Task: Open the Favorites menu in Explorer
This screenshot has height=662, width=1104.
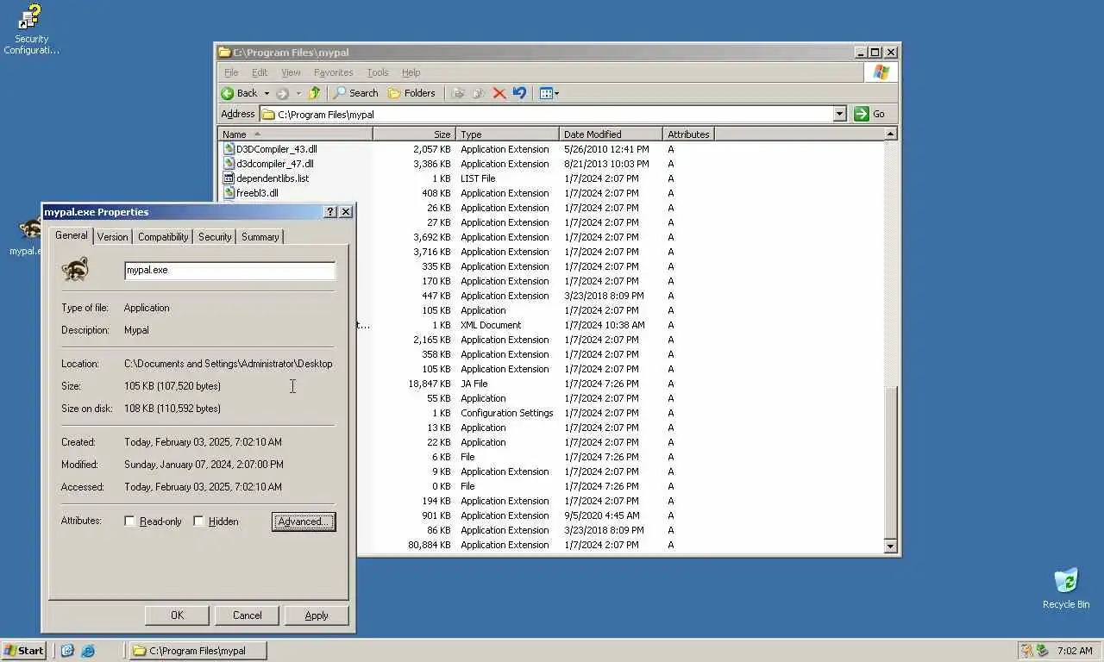Action: pyautogui.click(x=333, y=72)
